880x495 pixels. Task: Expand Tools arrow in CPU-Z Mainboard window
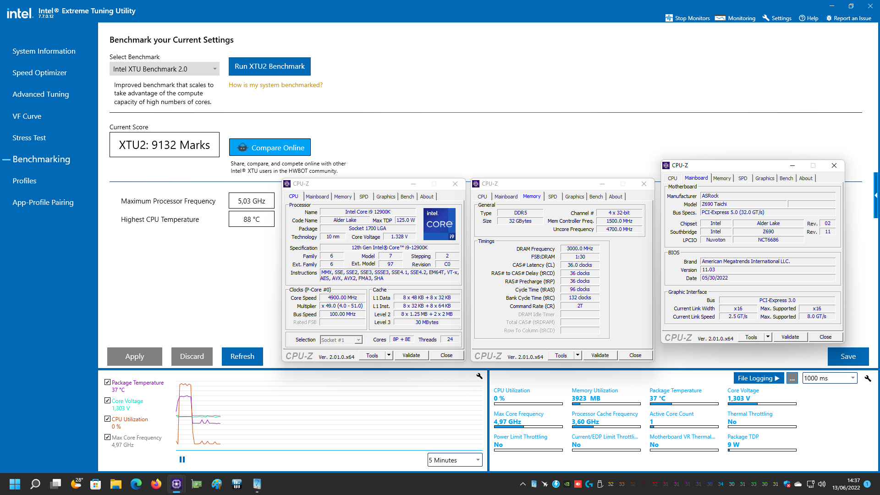(x=768, y=337)
